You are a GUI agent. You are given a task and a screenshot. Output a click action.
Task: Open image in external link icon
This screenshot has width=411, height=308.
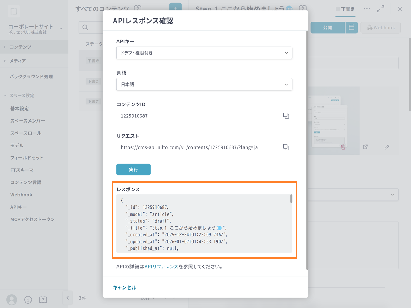(365, 147)
